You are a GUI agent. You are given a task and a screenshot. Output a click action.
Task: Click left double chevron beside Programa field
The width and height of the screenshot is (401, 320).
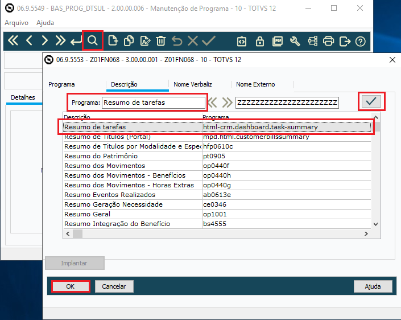coord(213,102)
